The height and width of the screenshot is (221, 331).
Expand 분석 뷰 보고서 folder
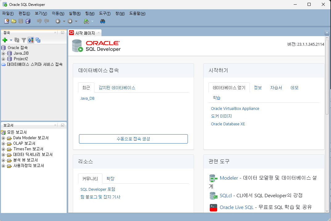tap(3, 160)
